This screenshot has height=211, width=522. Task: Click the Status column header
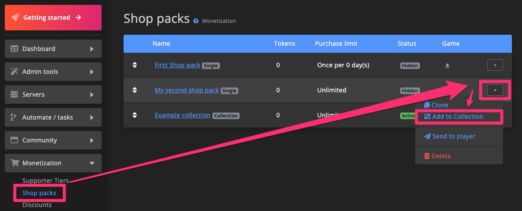[x=407, y=44]
